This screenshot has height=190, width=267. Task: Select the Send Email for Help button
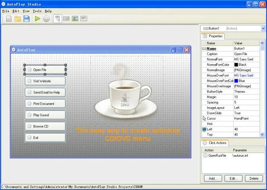45,93
